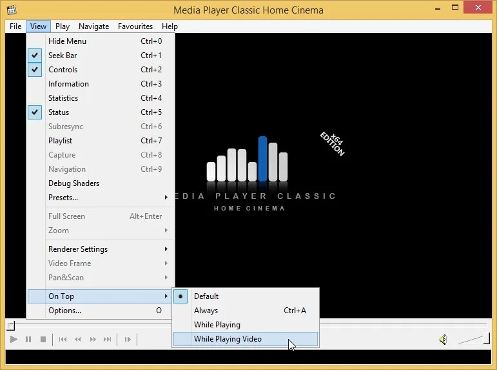Select Hide Menu entry
Screen dimensions: 497x370
click(x=101, y=41)
